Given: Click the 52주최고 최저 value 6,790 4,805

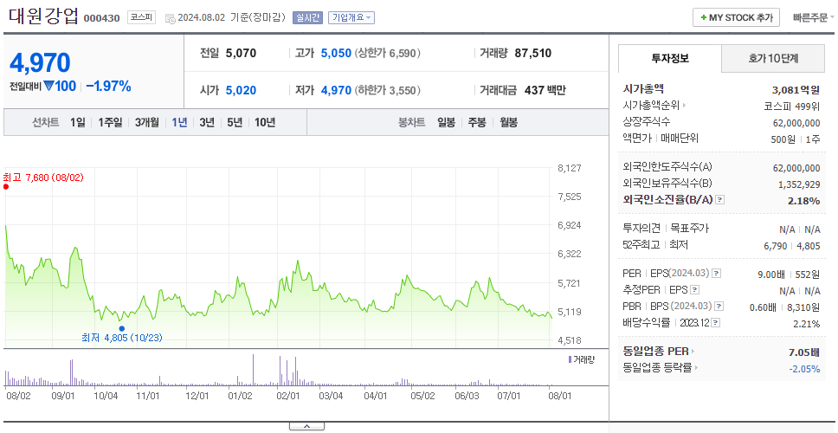Looking at the screenshot, I should [792, 245].
